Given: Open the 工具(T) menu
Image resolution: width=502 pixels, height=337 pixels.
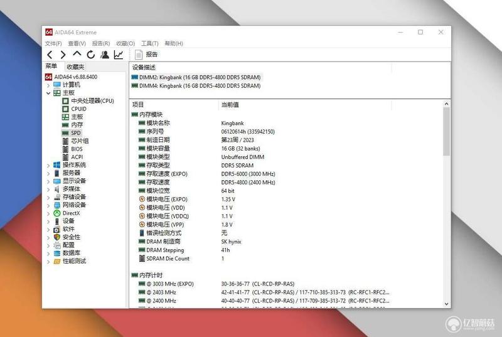Looking at the screenshot, I should (150, 43).
